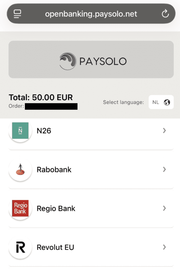Click the Revolut R logo
Screen dimensions: 180x269
[x=20, y=247]
